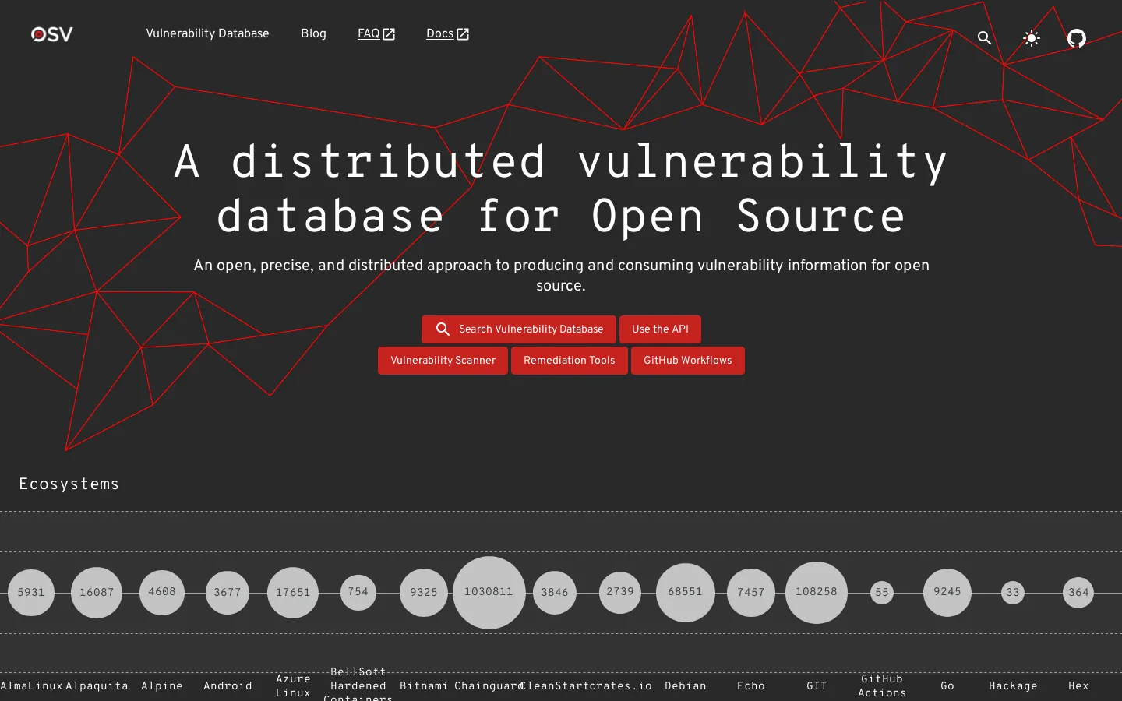Click the Android ecosystem label
The image size is (1122, 701).
[228, 686]
